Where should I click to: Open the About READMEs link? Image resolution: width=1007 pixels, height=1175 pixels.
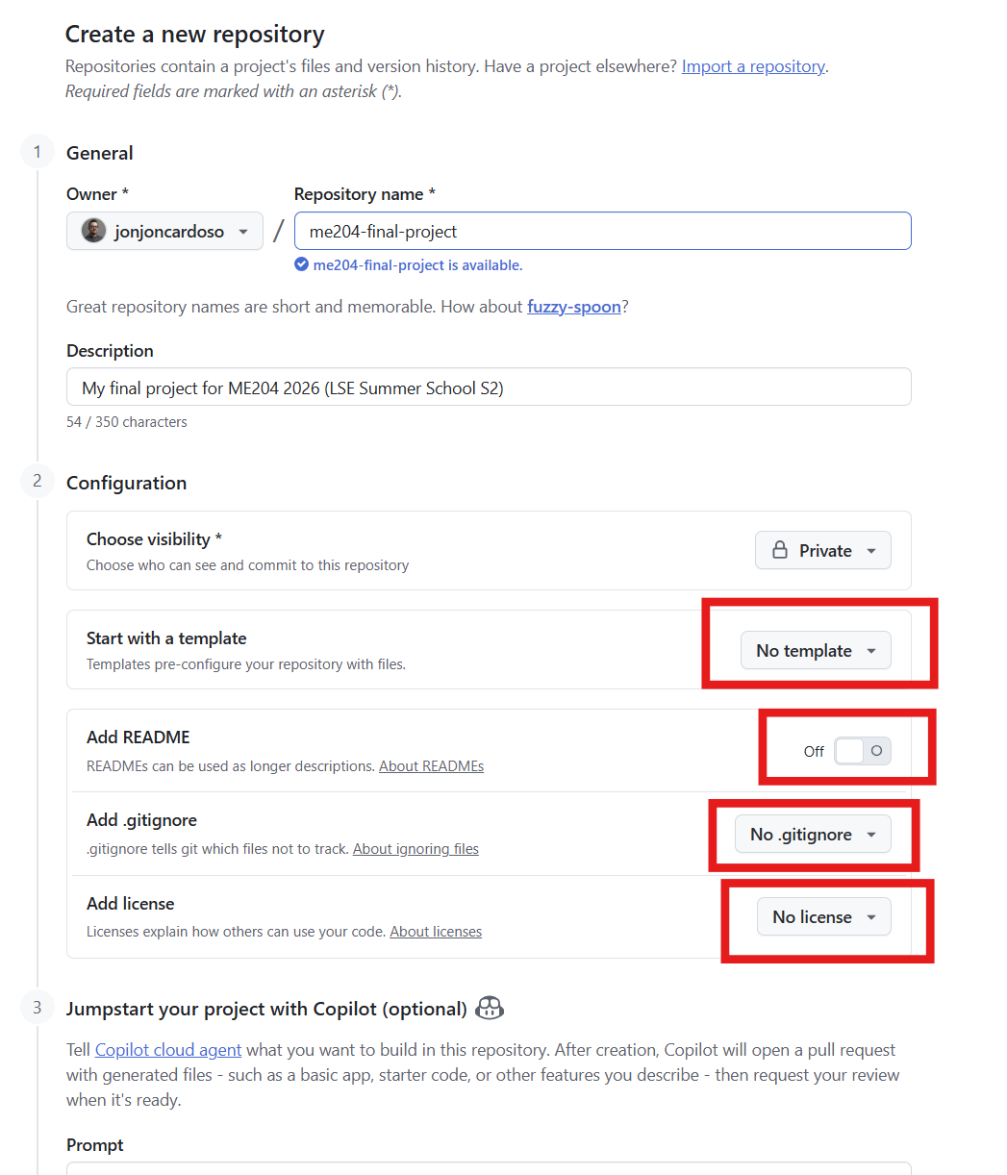(x=431, y=766)
